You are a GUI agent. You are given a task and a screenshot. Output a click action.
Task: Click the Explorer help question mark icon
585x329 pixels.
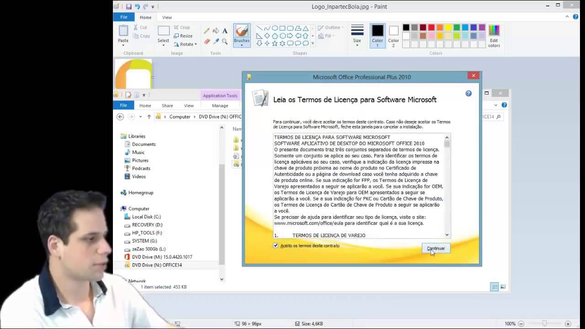505,105
